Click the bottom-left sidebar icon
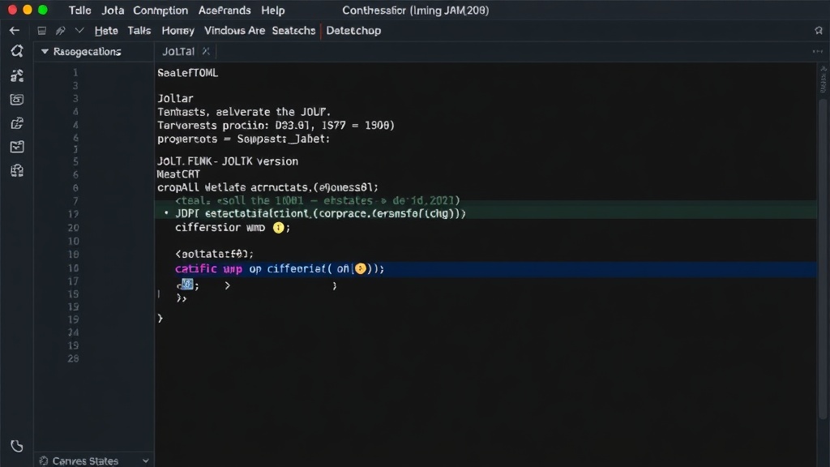Viewport: 830px width, 467px height. 17,447
